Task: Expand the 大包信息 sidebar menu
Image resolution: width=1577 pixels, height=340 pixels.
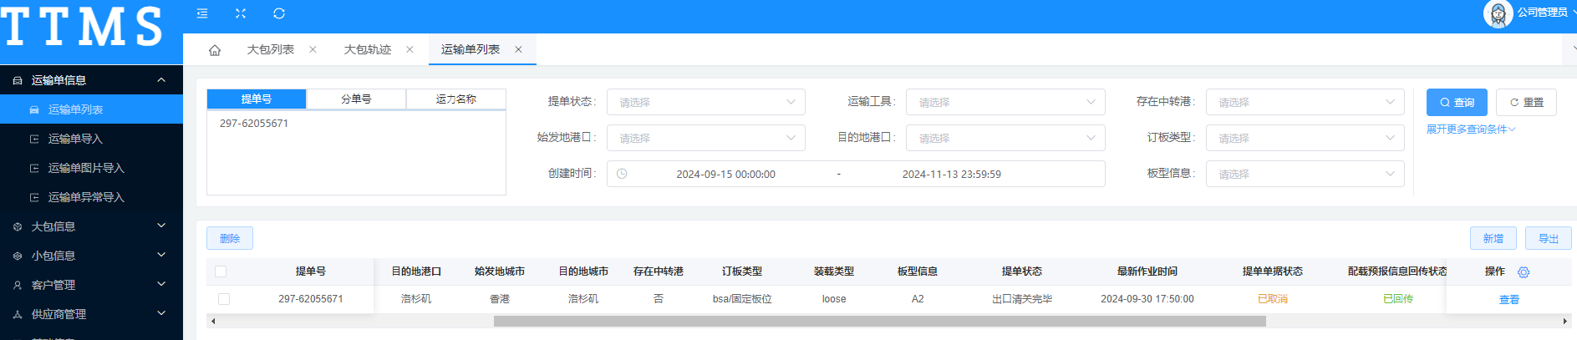Action: [91, 226]
